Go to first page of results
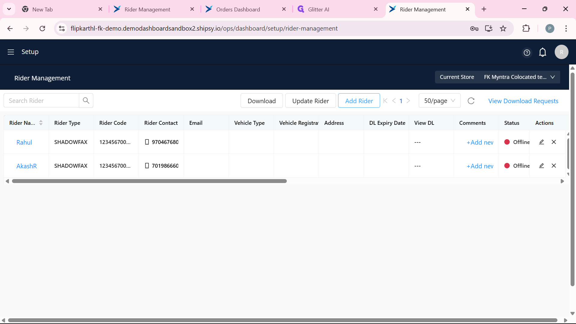 coord(385,101)
